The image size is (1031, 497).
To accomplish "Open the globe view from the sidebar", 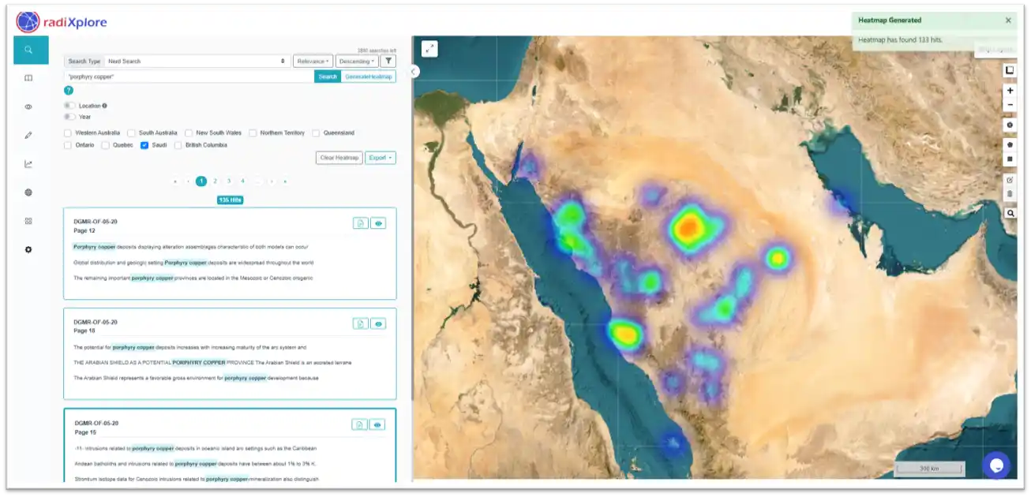I will click(29, 192).
